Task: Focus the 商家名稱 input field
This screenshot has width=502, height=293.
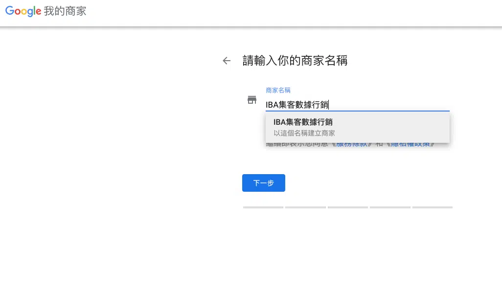Action: (357, 105)
